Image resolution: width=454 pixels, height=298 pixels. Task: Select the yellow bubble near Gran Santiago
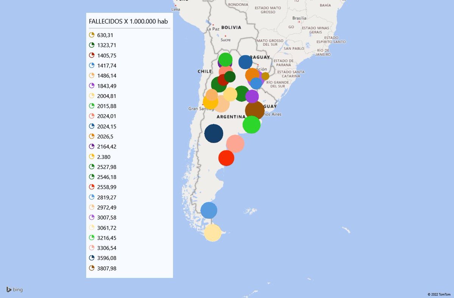pyautogui.click(x=210, y=102)
